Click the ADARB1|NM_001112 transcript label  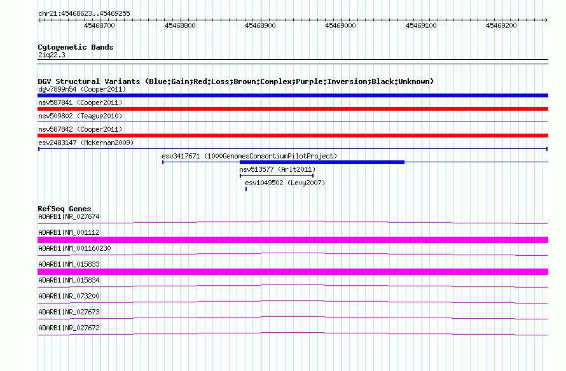(x=69, y=233)
